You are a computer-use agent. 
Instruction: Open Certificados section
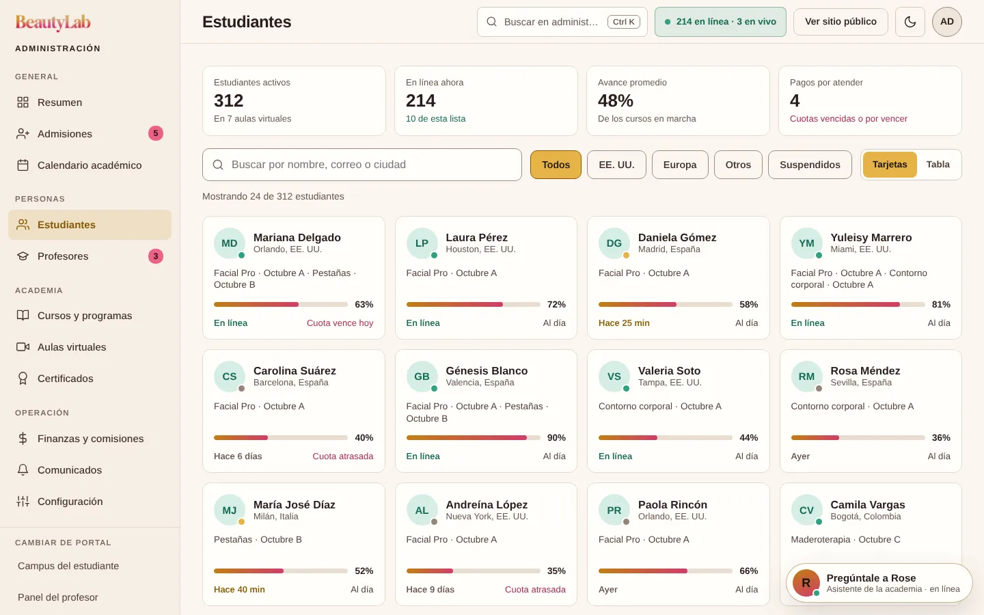point(90,379)
